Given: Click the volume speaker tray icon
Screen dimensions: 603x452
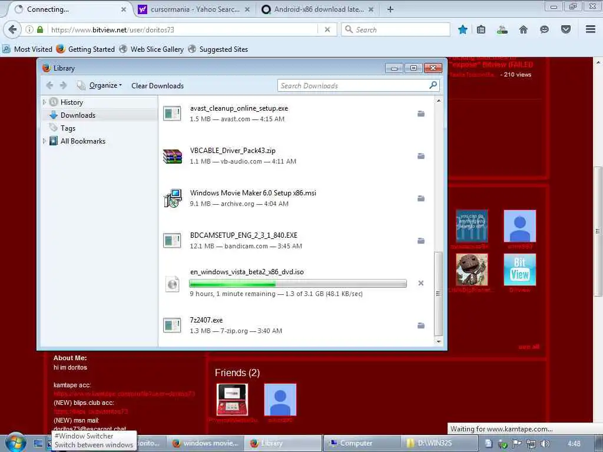Looking at the screenshot, I should [x=545, y=444].
